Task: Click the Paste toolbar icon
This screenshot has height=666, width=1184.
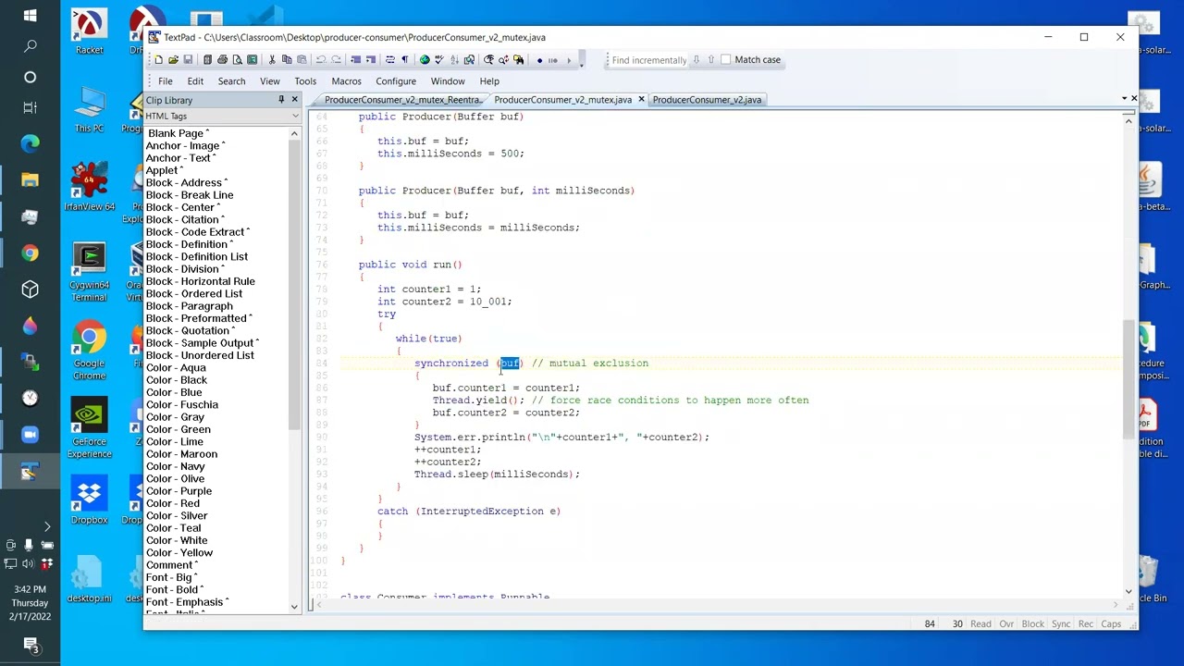Action: click(x=302, y=60)
